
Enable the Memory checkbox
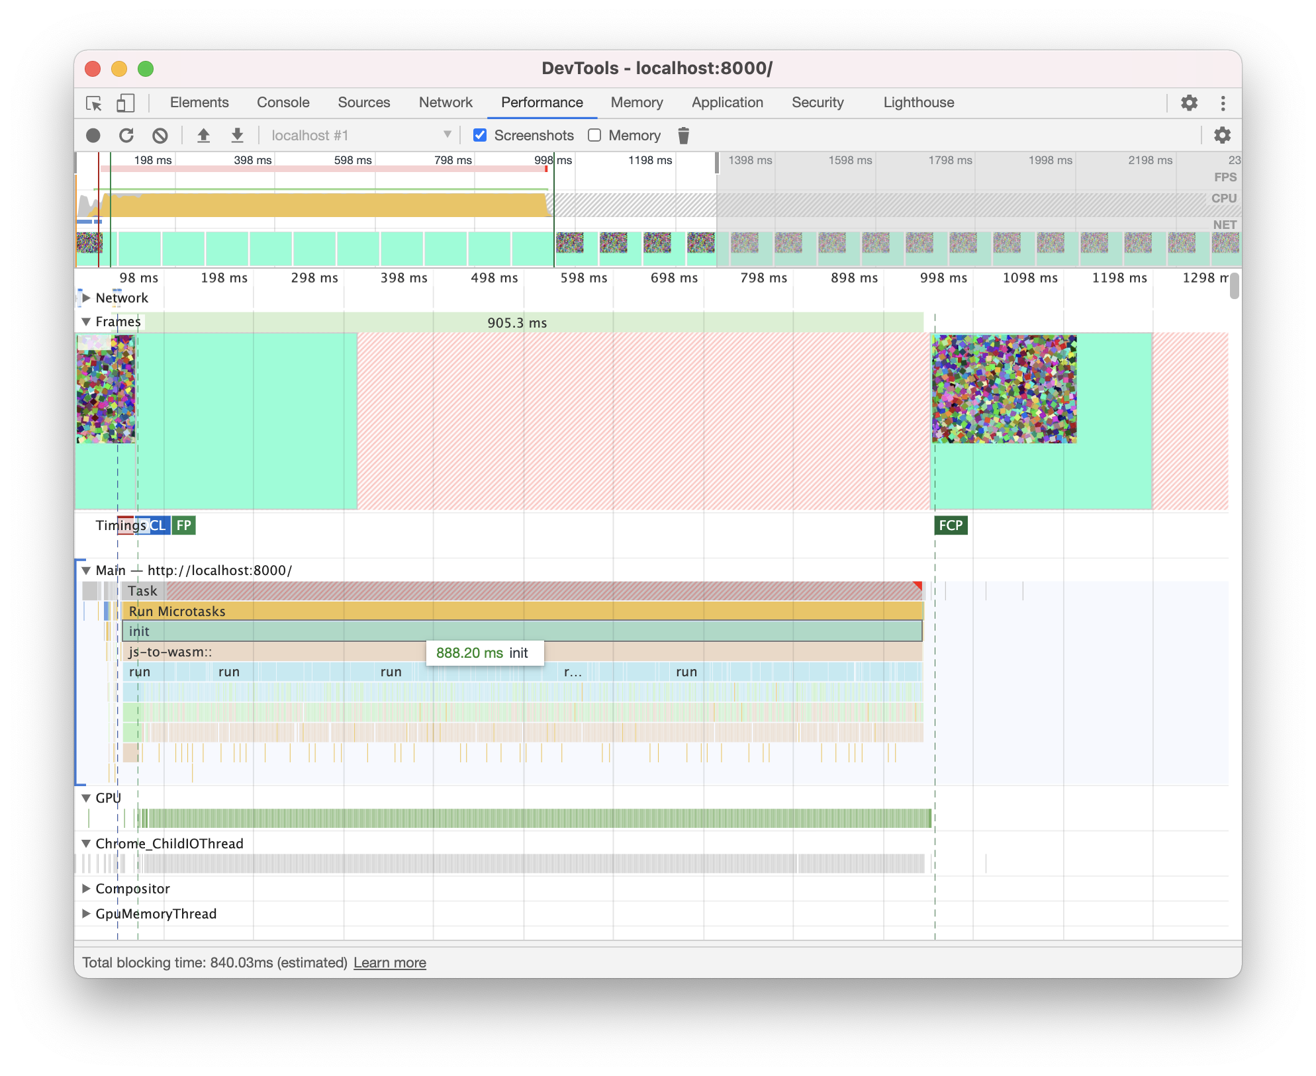(594, 136)
